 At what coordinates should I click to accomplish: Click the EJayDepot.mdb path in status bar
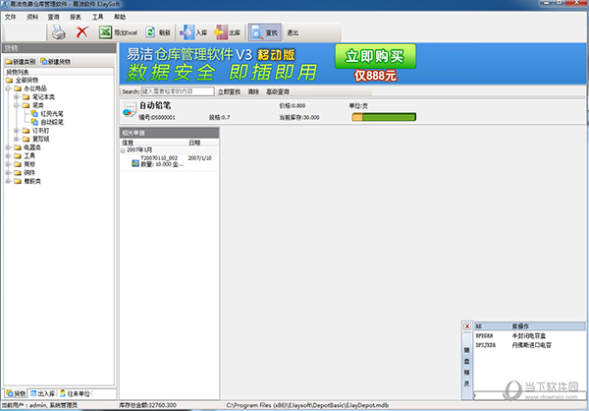[307, 405]
